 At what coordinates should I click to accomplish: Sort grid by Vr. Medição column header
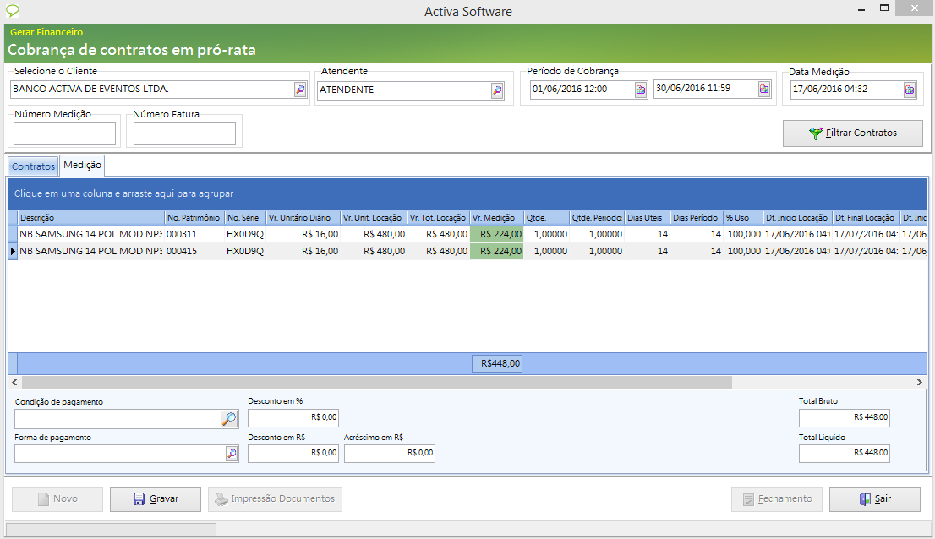(x=496, y=218)
